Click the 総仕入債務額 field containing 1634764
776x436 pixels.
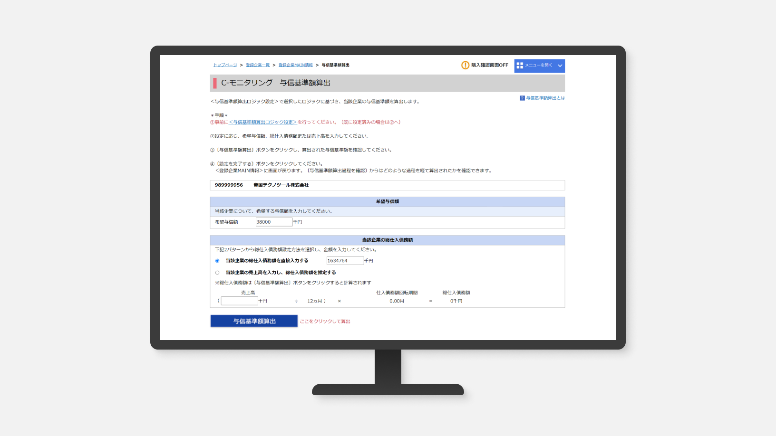345,261
